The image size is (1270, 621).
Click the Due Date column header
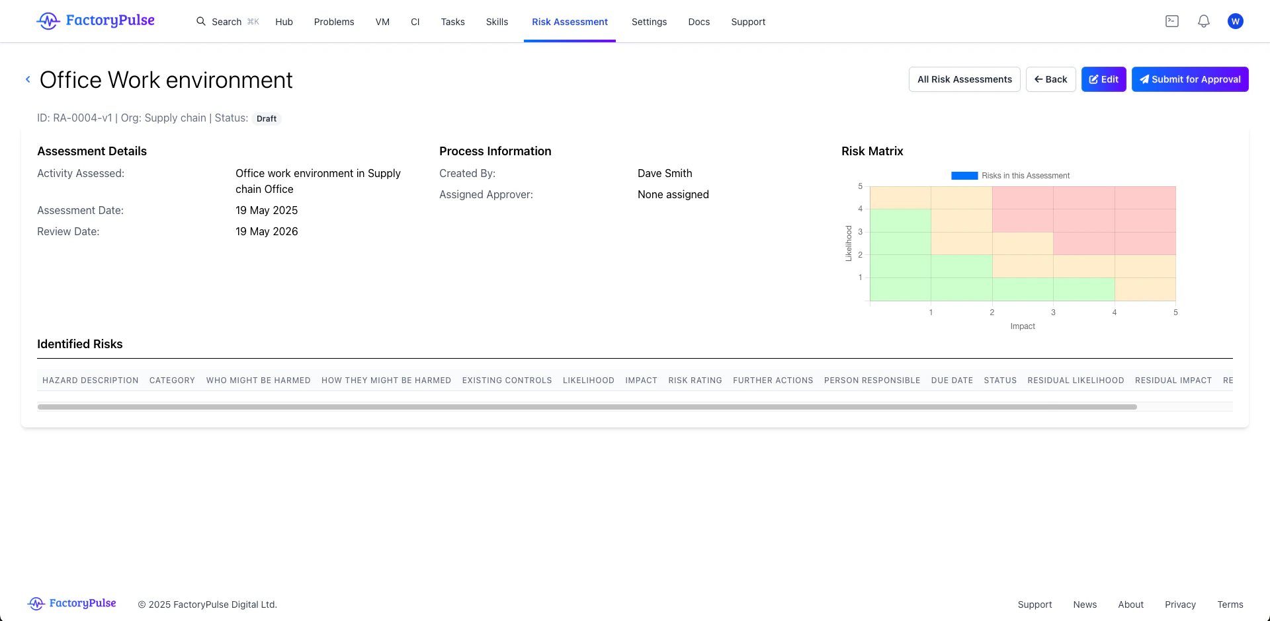952,381
